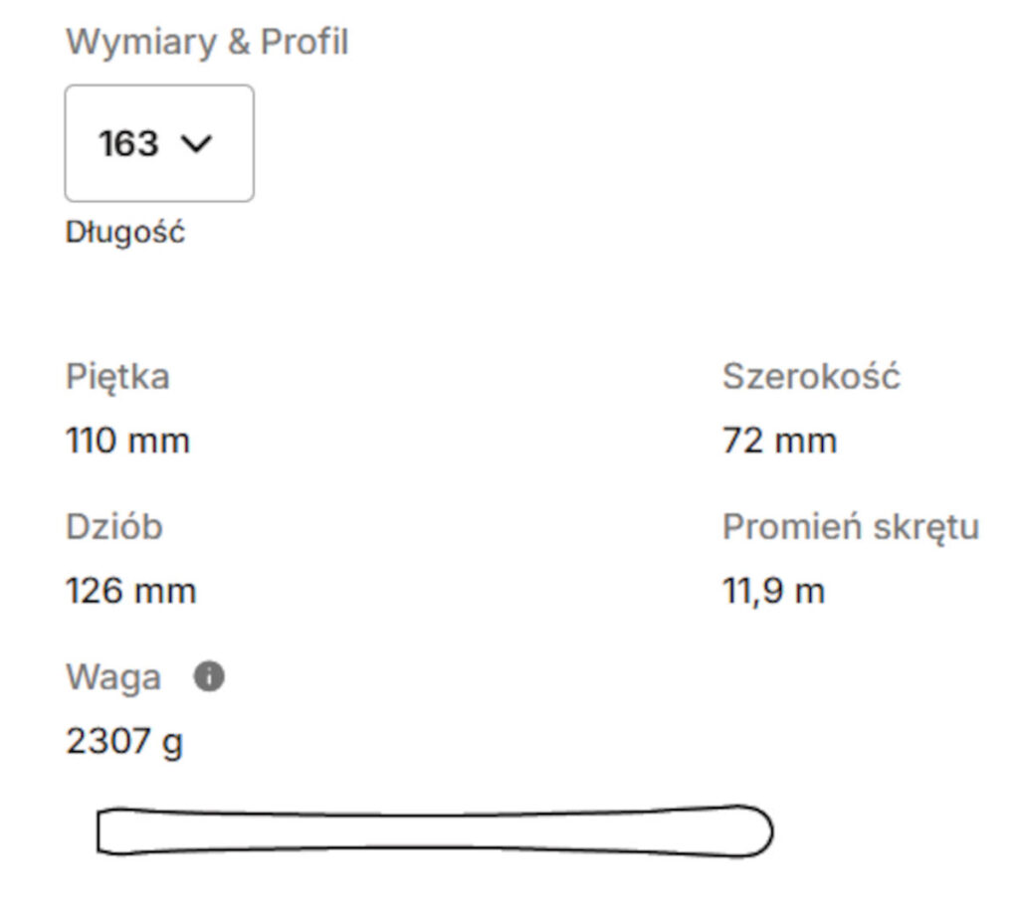Select the Promień skrętu label

[x=851, y=527]
